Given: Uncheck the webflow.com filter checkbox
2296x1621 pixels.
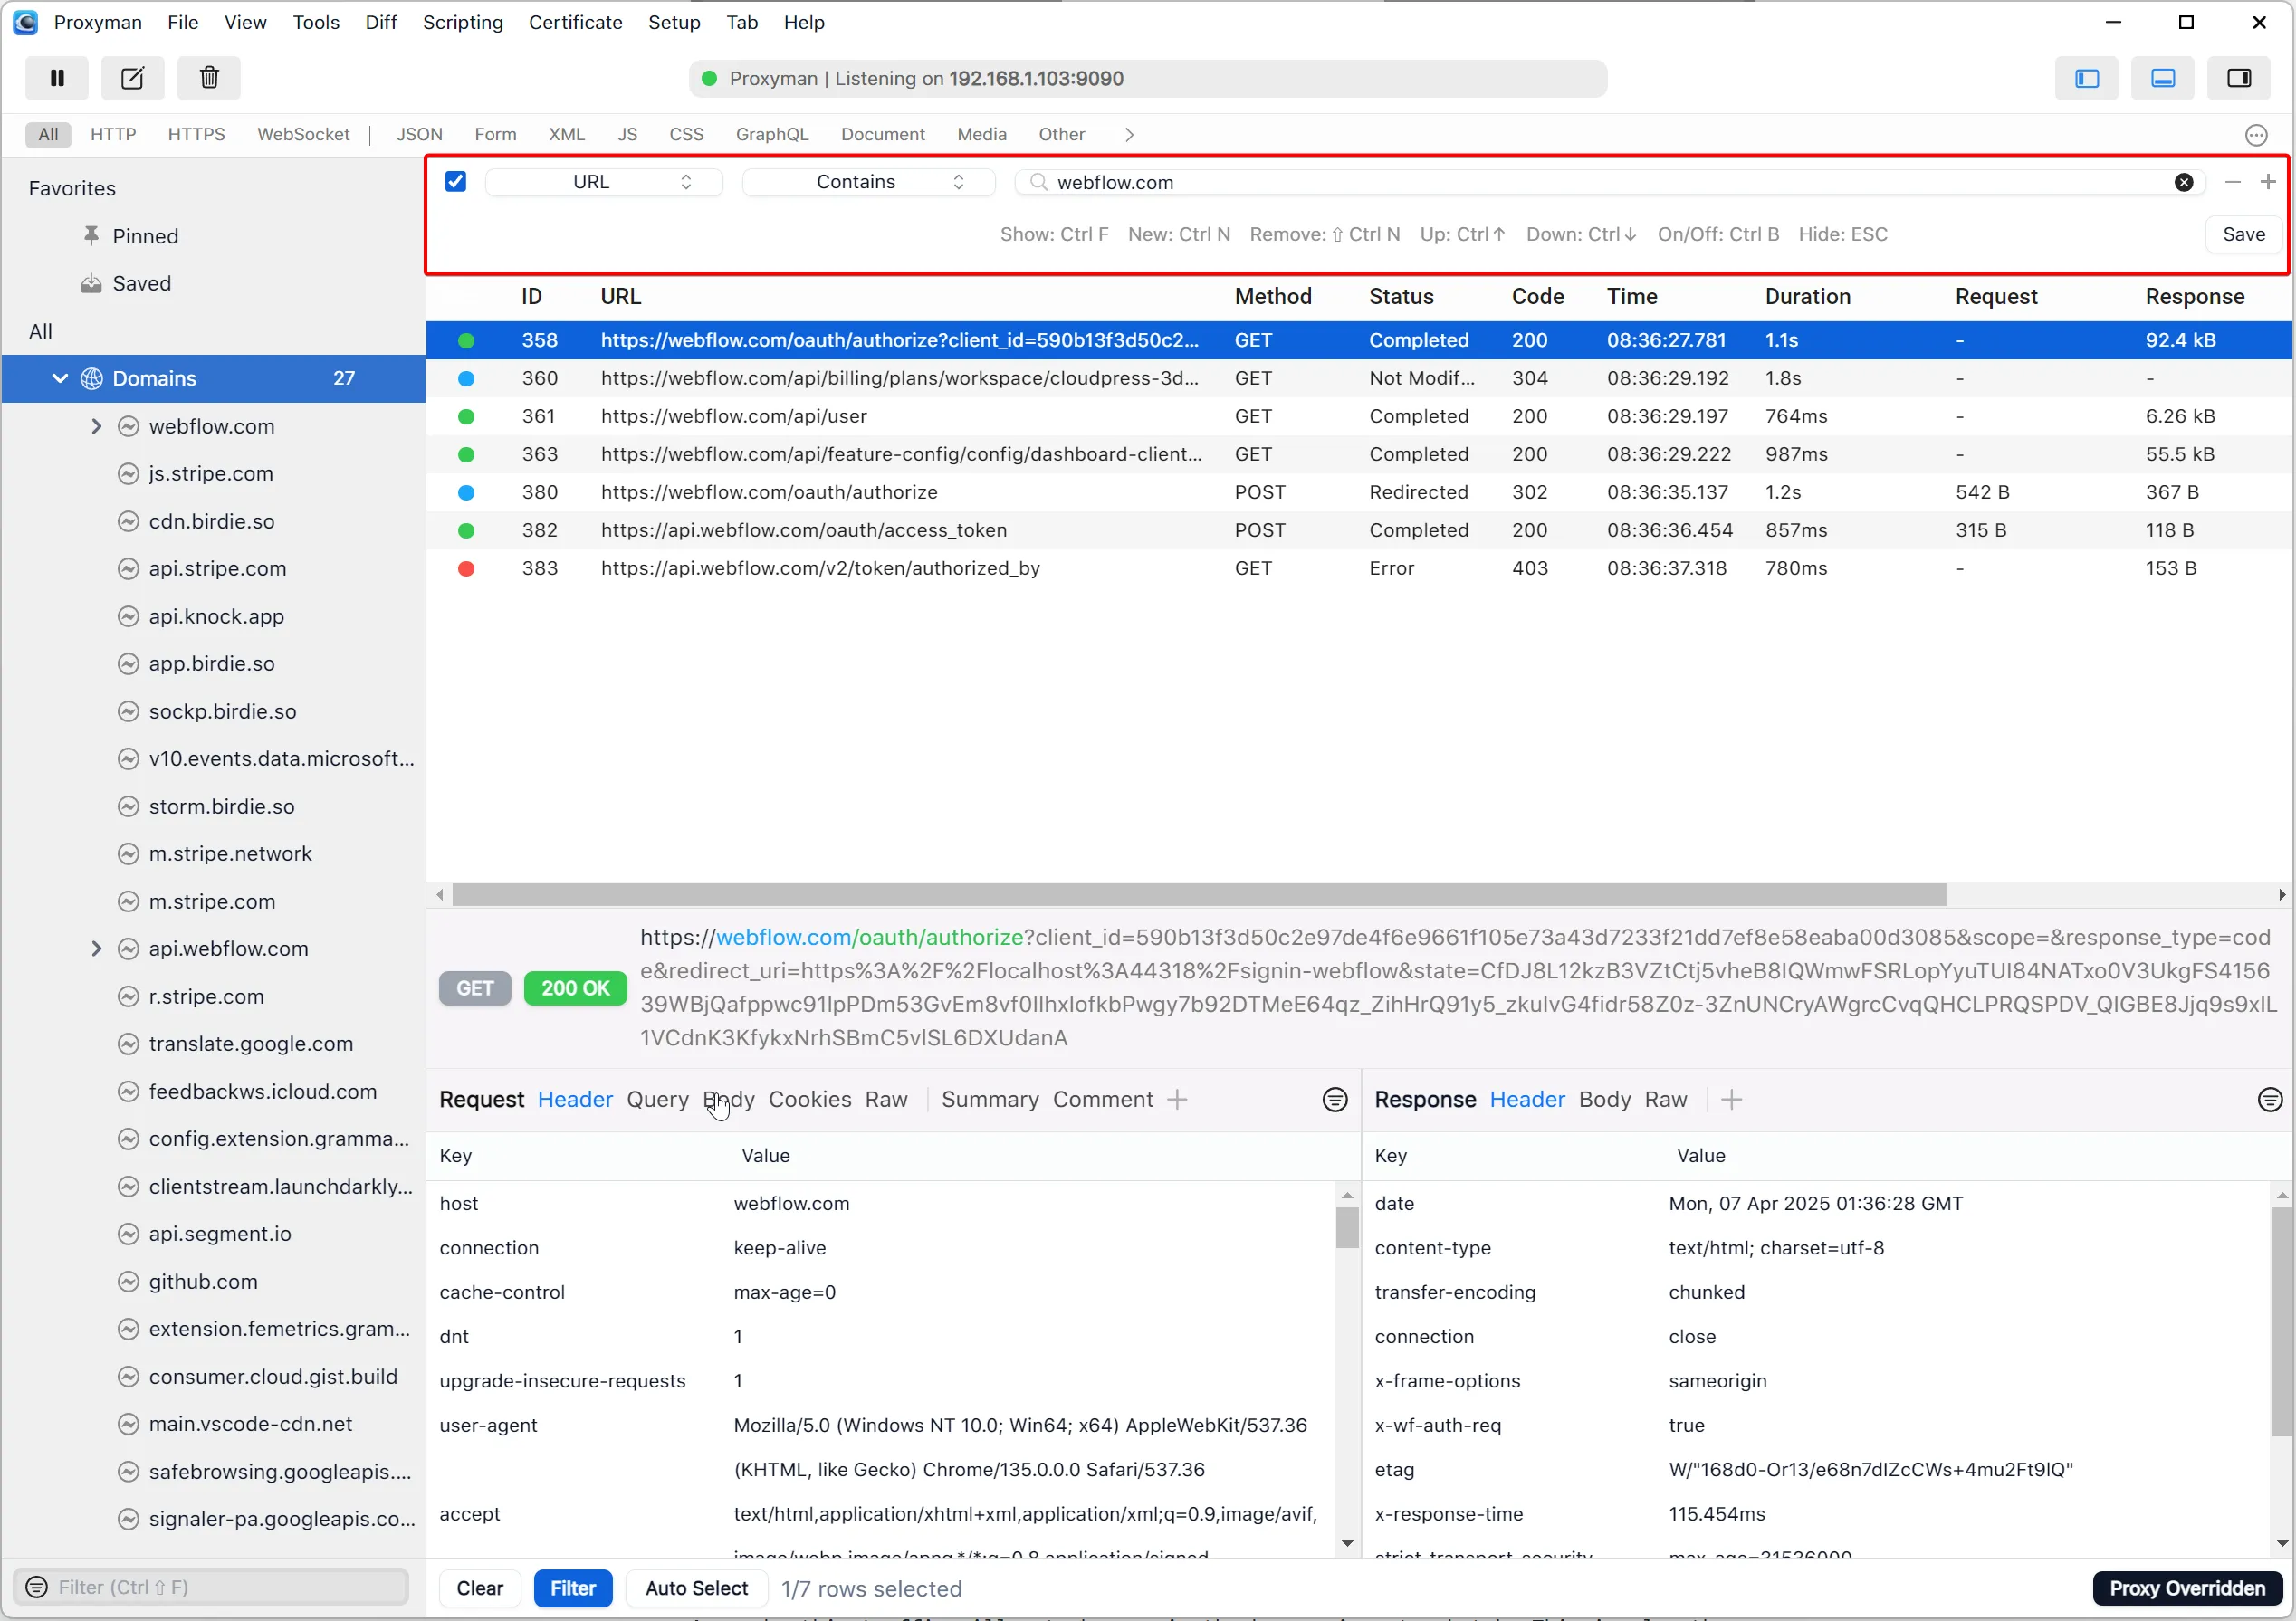Looking at the screenshot, I should pyautogui.click(x=456, y=181).
